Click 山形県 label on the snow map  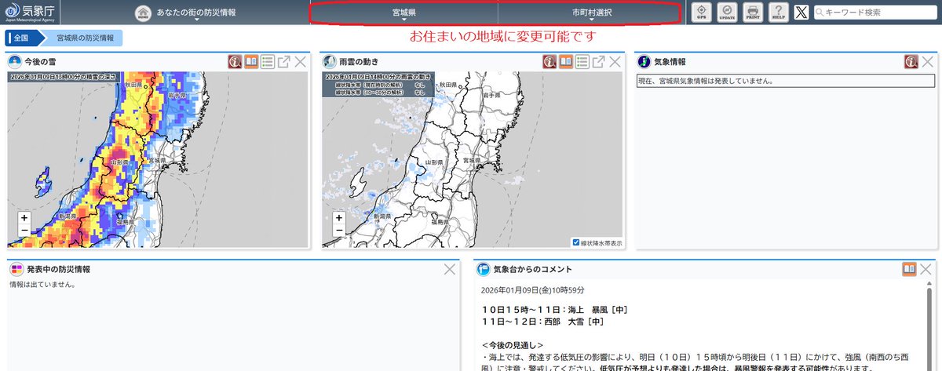point(120,162)
